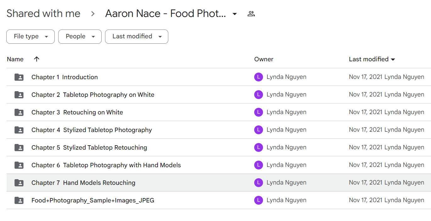Open the Last modified filter dropdown
The image size is (431, 221).
pyautogui.click(x=137, y=36)
